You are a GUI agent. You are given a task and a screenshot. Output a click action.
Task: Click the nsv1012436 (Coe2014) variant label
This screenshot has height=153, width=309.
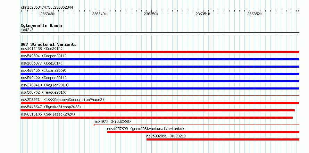(42, 49)
